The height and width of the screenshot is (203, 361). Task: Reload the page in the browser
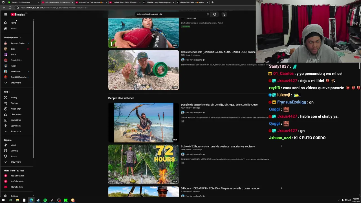(x=10, y=8)
